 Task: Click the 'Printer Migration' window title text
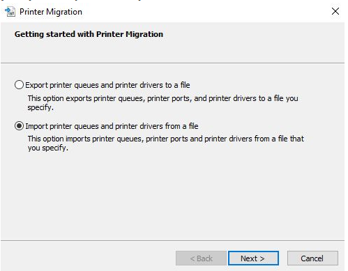click(51, 12)
